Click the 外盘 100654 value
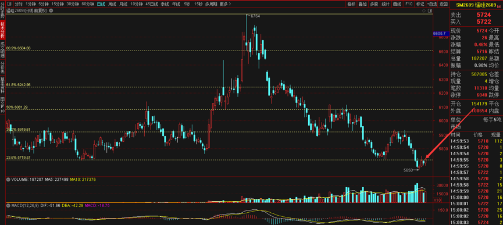This screenshot has height=225, width=503. pos(479,111)
